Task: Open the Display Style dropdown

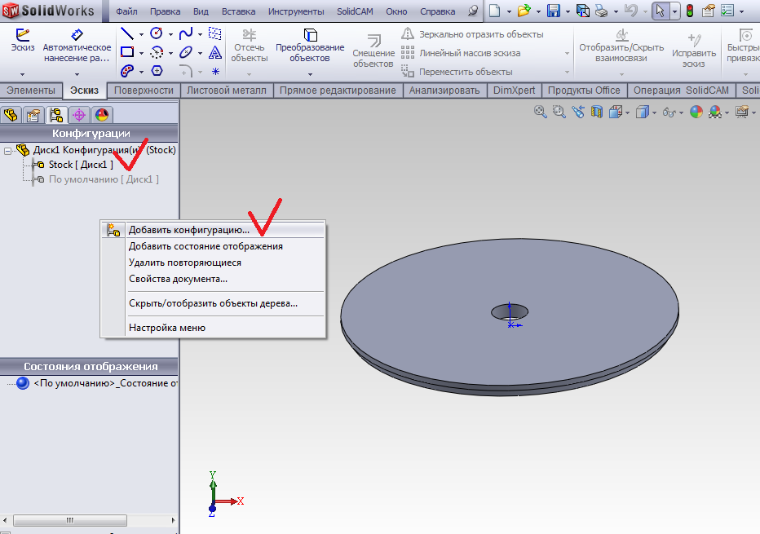Action: click(x=654, y=113)
